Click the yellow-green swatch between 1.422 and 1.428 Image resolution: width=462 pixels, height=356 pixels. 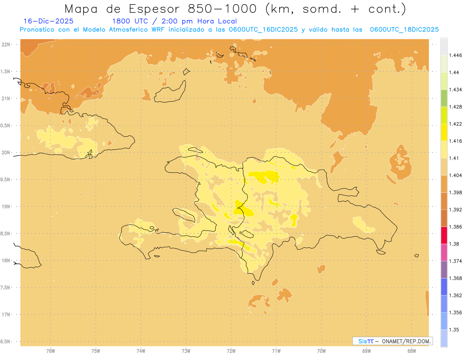444,115
